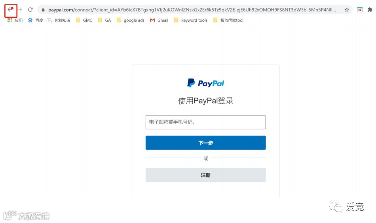Open the Extensions puzzle piece menu
Viewport: 376px width, 223px height.
tap(370, 10)
